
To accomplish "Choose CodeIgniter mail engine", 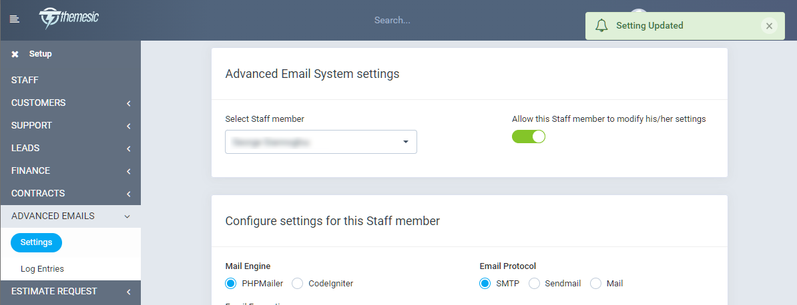I will coord(298,283).
